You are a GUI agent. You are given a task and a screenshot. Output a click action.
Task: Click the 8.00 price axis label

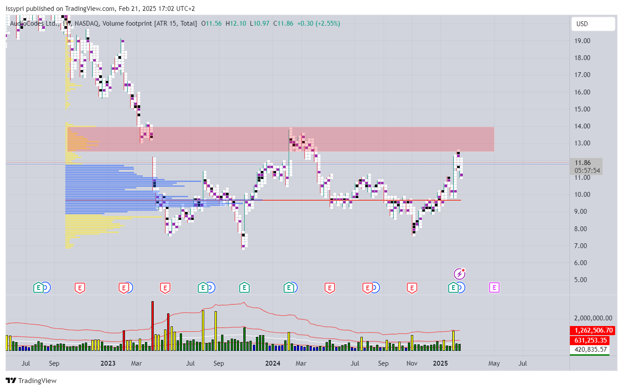(580, 229)
